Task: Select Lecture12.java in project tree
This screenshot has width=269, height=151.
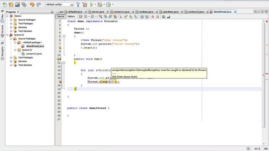Action: [x=34, y=54]
